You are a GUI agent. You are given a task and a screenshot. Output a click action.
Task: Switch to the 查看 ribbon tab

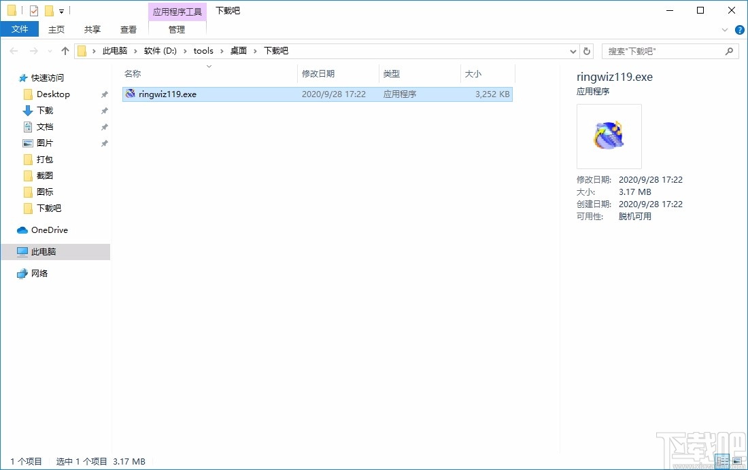(129, 29)
